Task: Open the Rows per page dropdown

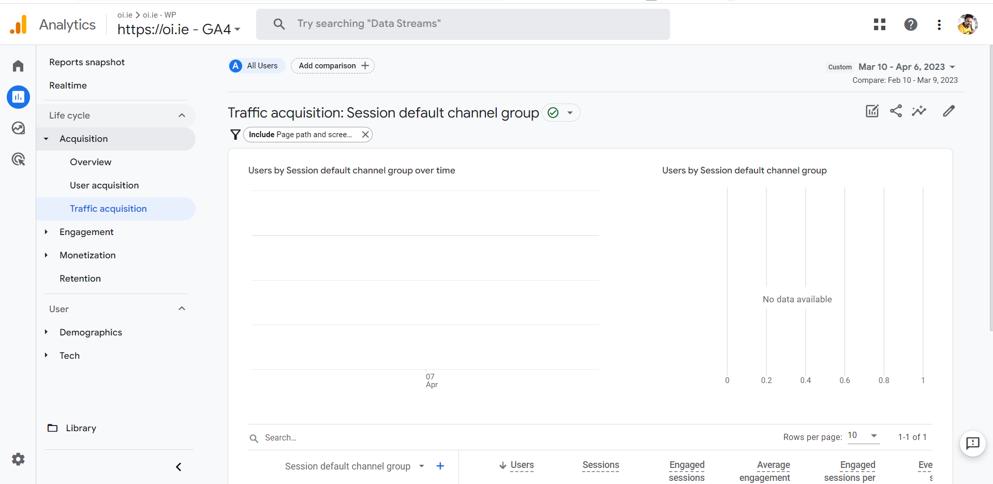Action: click(x=863, y=436)
